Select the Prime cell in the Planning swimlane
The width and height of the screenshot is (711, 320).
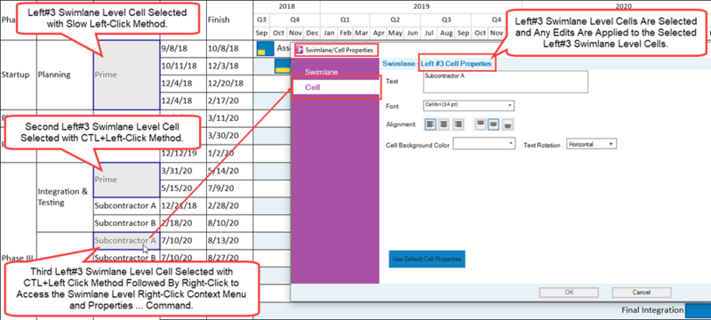click(126, 75)
